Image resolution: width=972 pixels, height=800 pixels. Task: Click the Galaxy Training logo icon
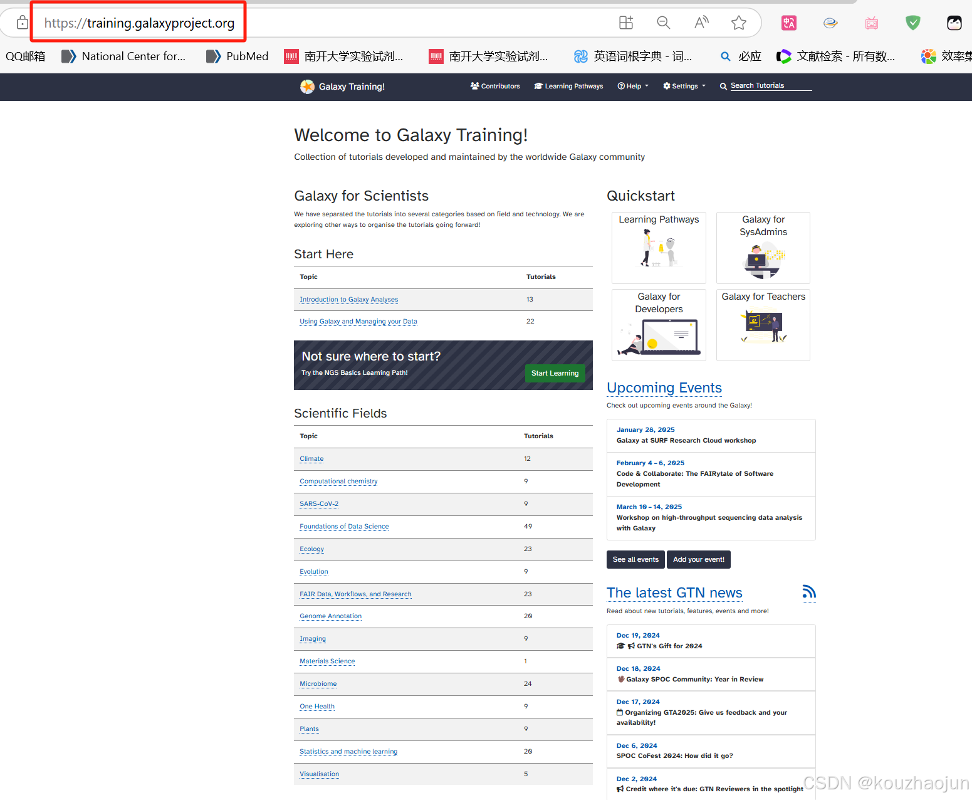[307, 87]
